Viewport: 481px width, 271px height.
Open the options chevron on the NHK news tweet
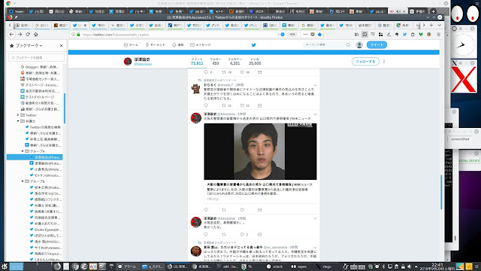click(315, 114)
